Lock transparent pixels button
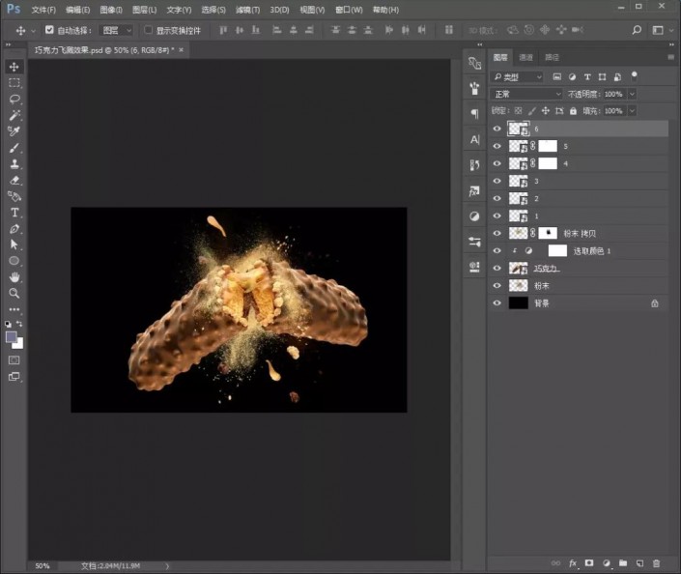This screenshot has width=681, height=574. click(x=518, y=111)
